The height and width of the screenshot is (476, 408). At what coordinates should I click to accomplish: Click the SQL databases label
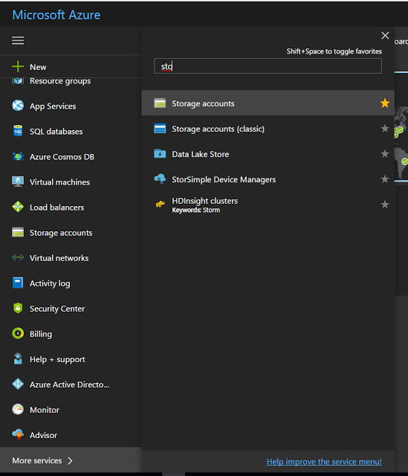[x=56, y=132]
